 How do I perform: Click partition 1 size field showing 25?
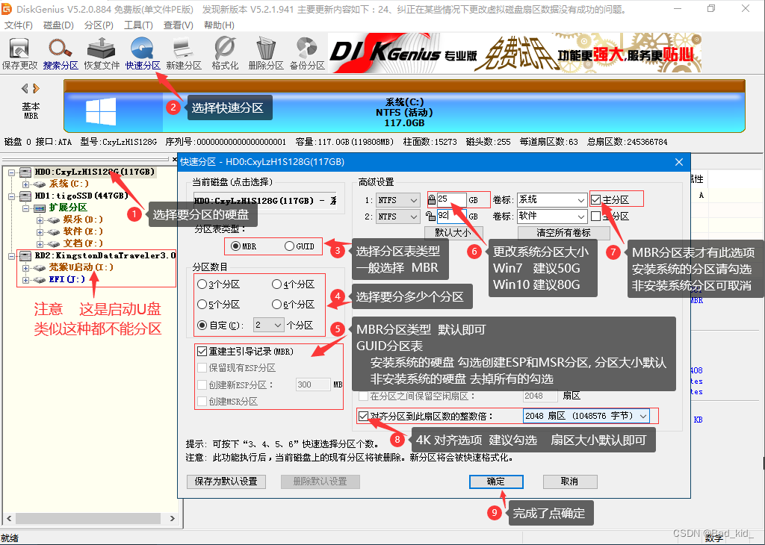coord(451,199)
